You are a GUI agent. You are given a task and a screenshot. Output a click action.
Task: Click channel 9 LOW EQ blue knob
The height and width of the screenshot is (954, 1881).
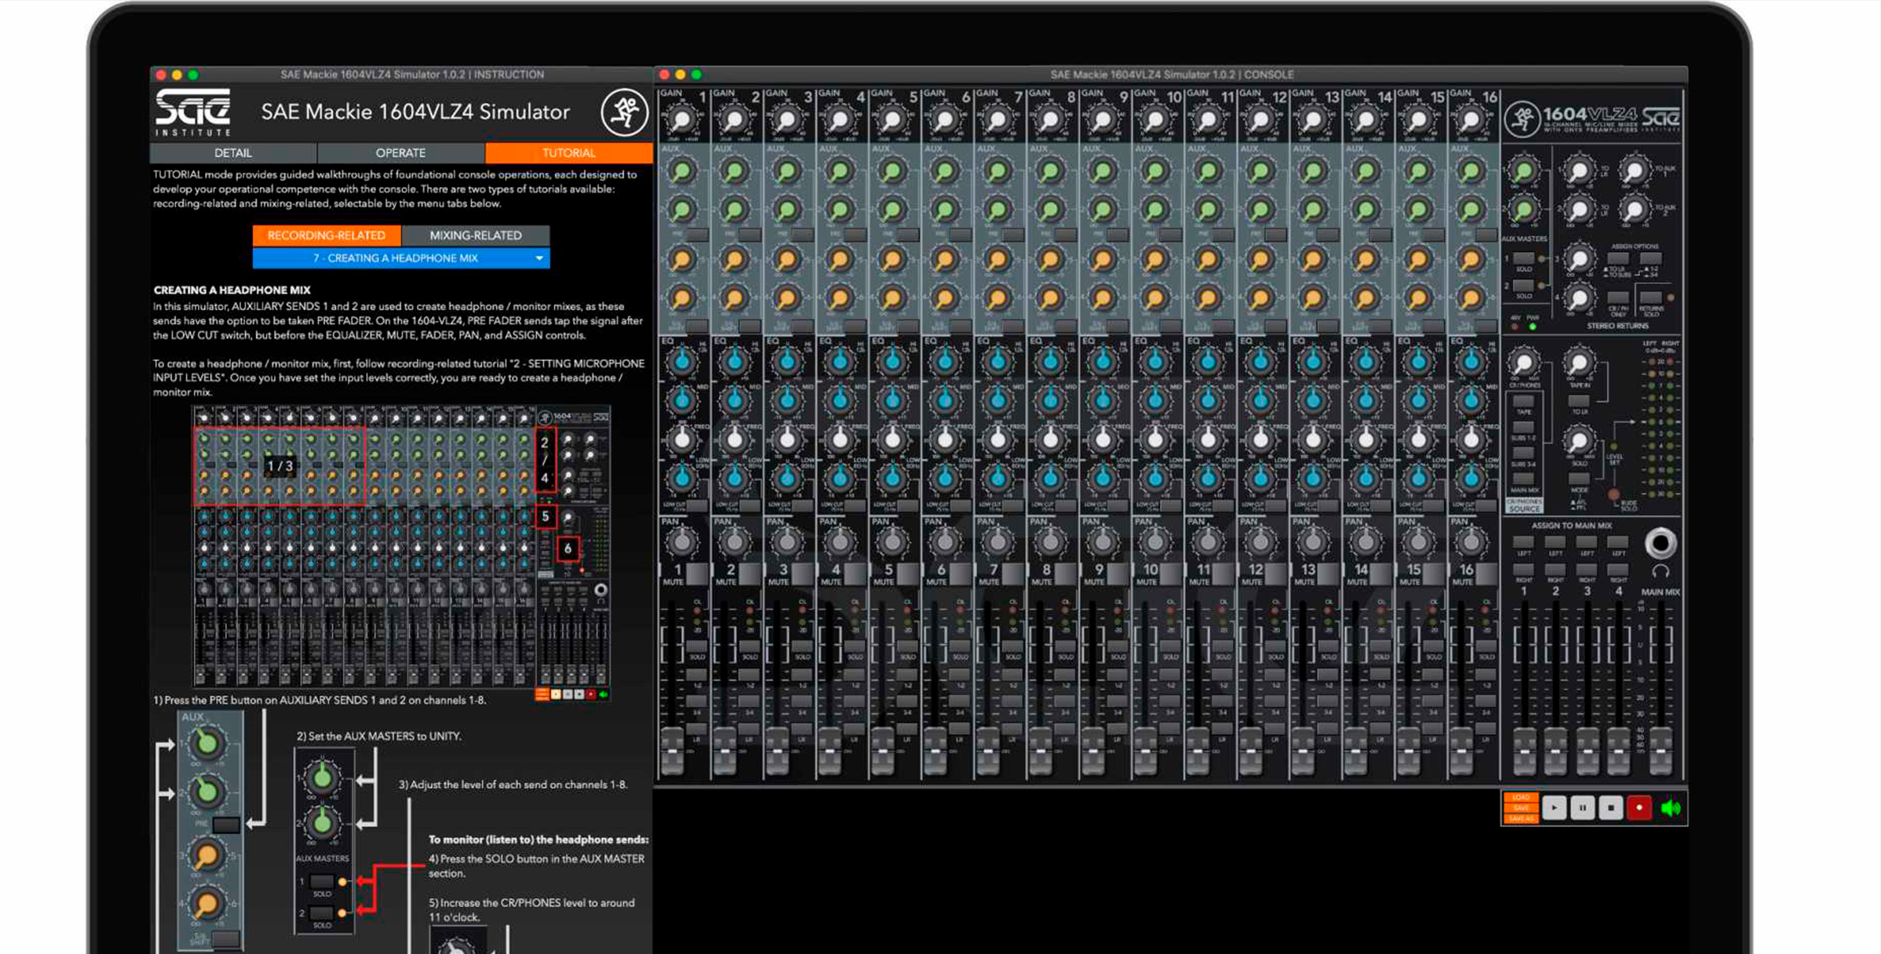[1103, 478]
